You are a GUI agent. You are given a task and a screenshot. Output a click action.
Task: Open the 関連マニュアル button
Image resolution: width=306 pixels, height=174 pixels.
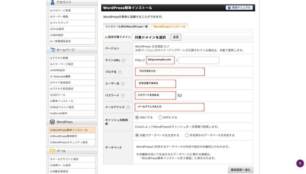pyautogui.click(x=239, y=7)
